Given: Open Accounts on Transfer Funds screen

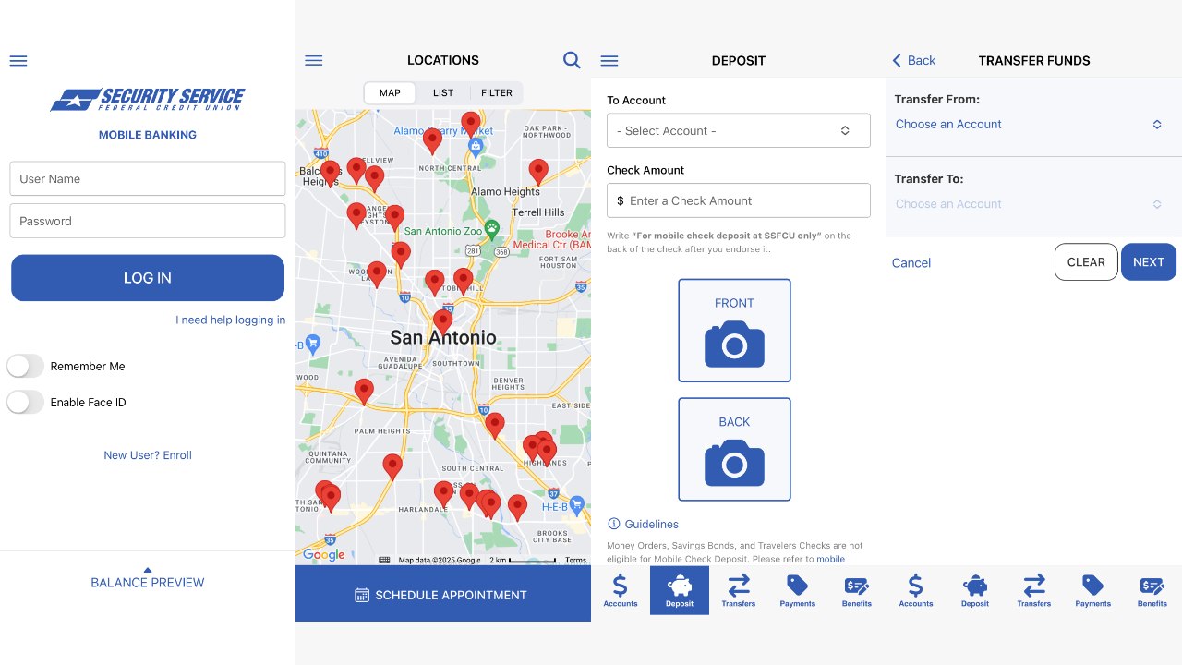Looking at the screenshot, I should tap(916, 590).
